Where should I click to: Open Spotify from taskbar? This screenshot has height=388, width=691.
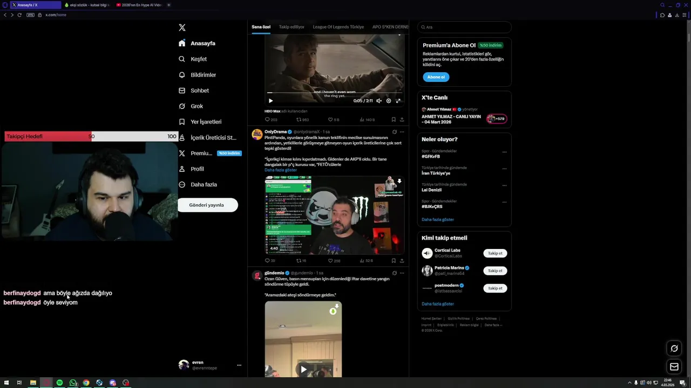tap(59, 383)
